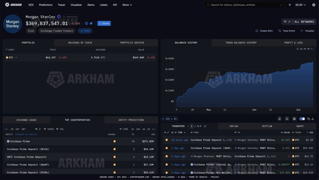Image resolution: width=319 pixels, height=180 pixels.
Task: Refresh the transfers list
Action: pos(205,126)
